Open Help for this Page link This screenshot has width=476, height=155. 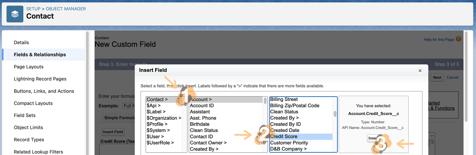point(438,40)
